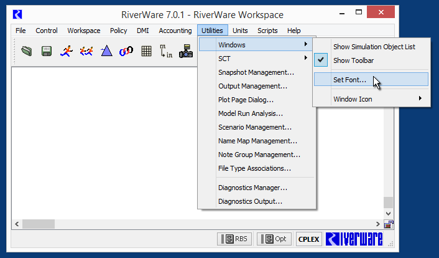Image resolution: width=439 pixels, height=258 pixels.
Task: Open the Policy menu
Action: click(x=118, y=31)
